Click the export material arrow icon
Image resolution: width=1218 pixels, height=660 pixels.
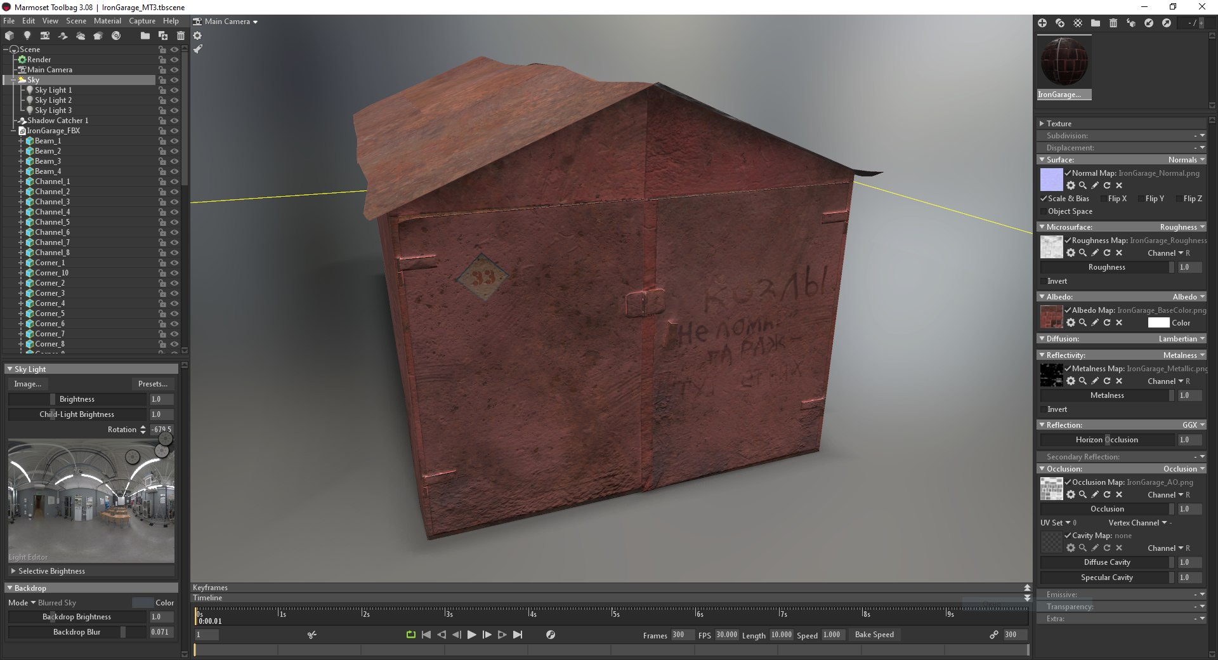[x=1167, y=23]
